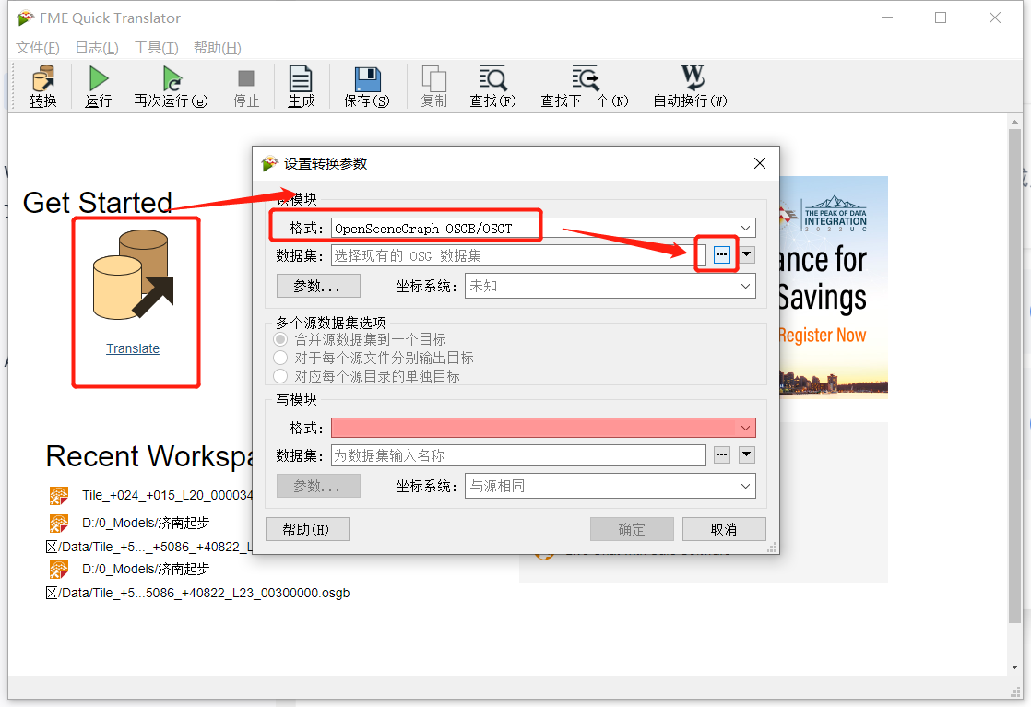Viewport: 1031px width, 707px height.
Task: Open reader dataset dropdown arrow
Action: (x=747, y=254)
